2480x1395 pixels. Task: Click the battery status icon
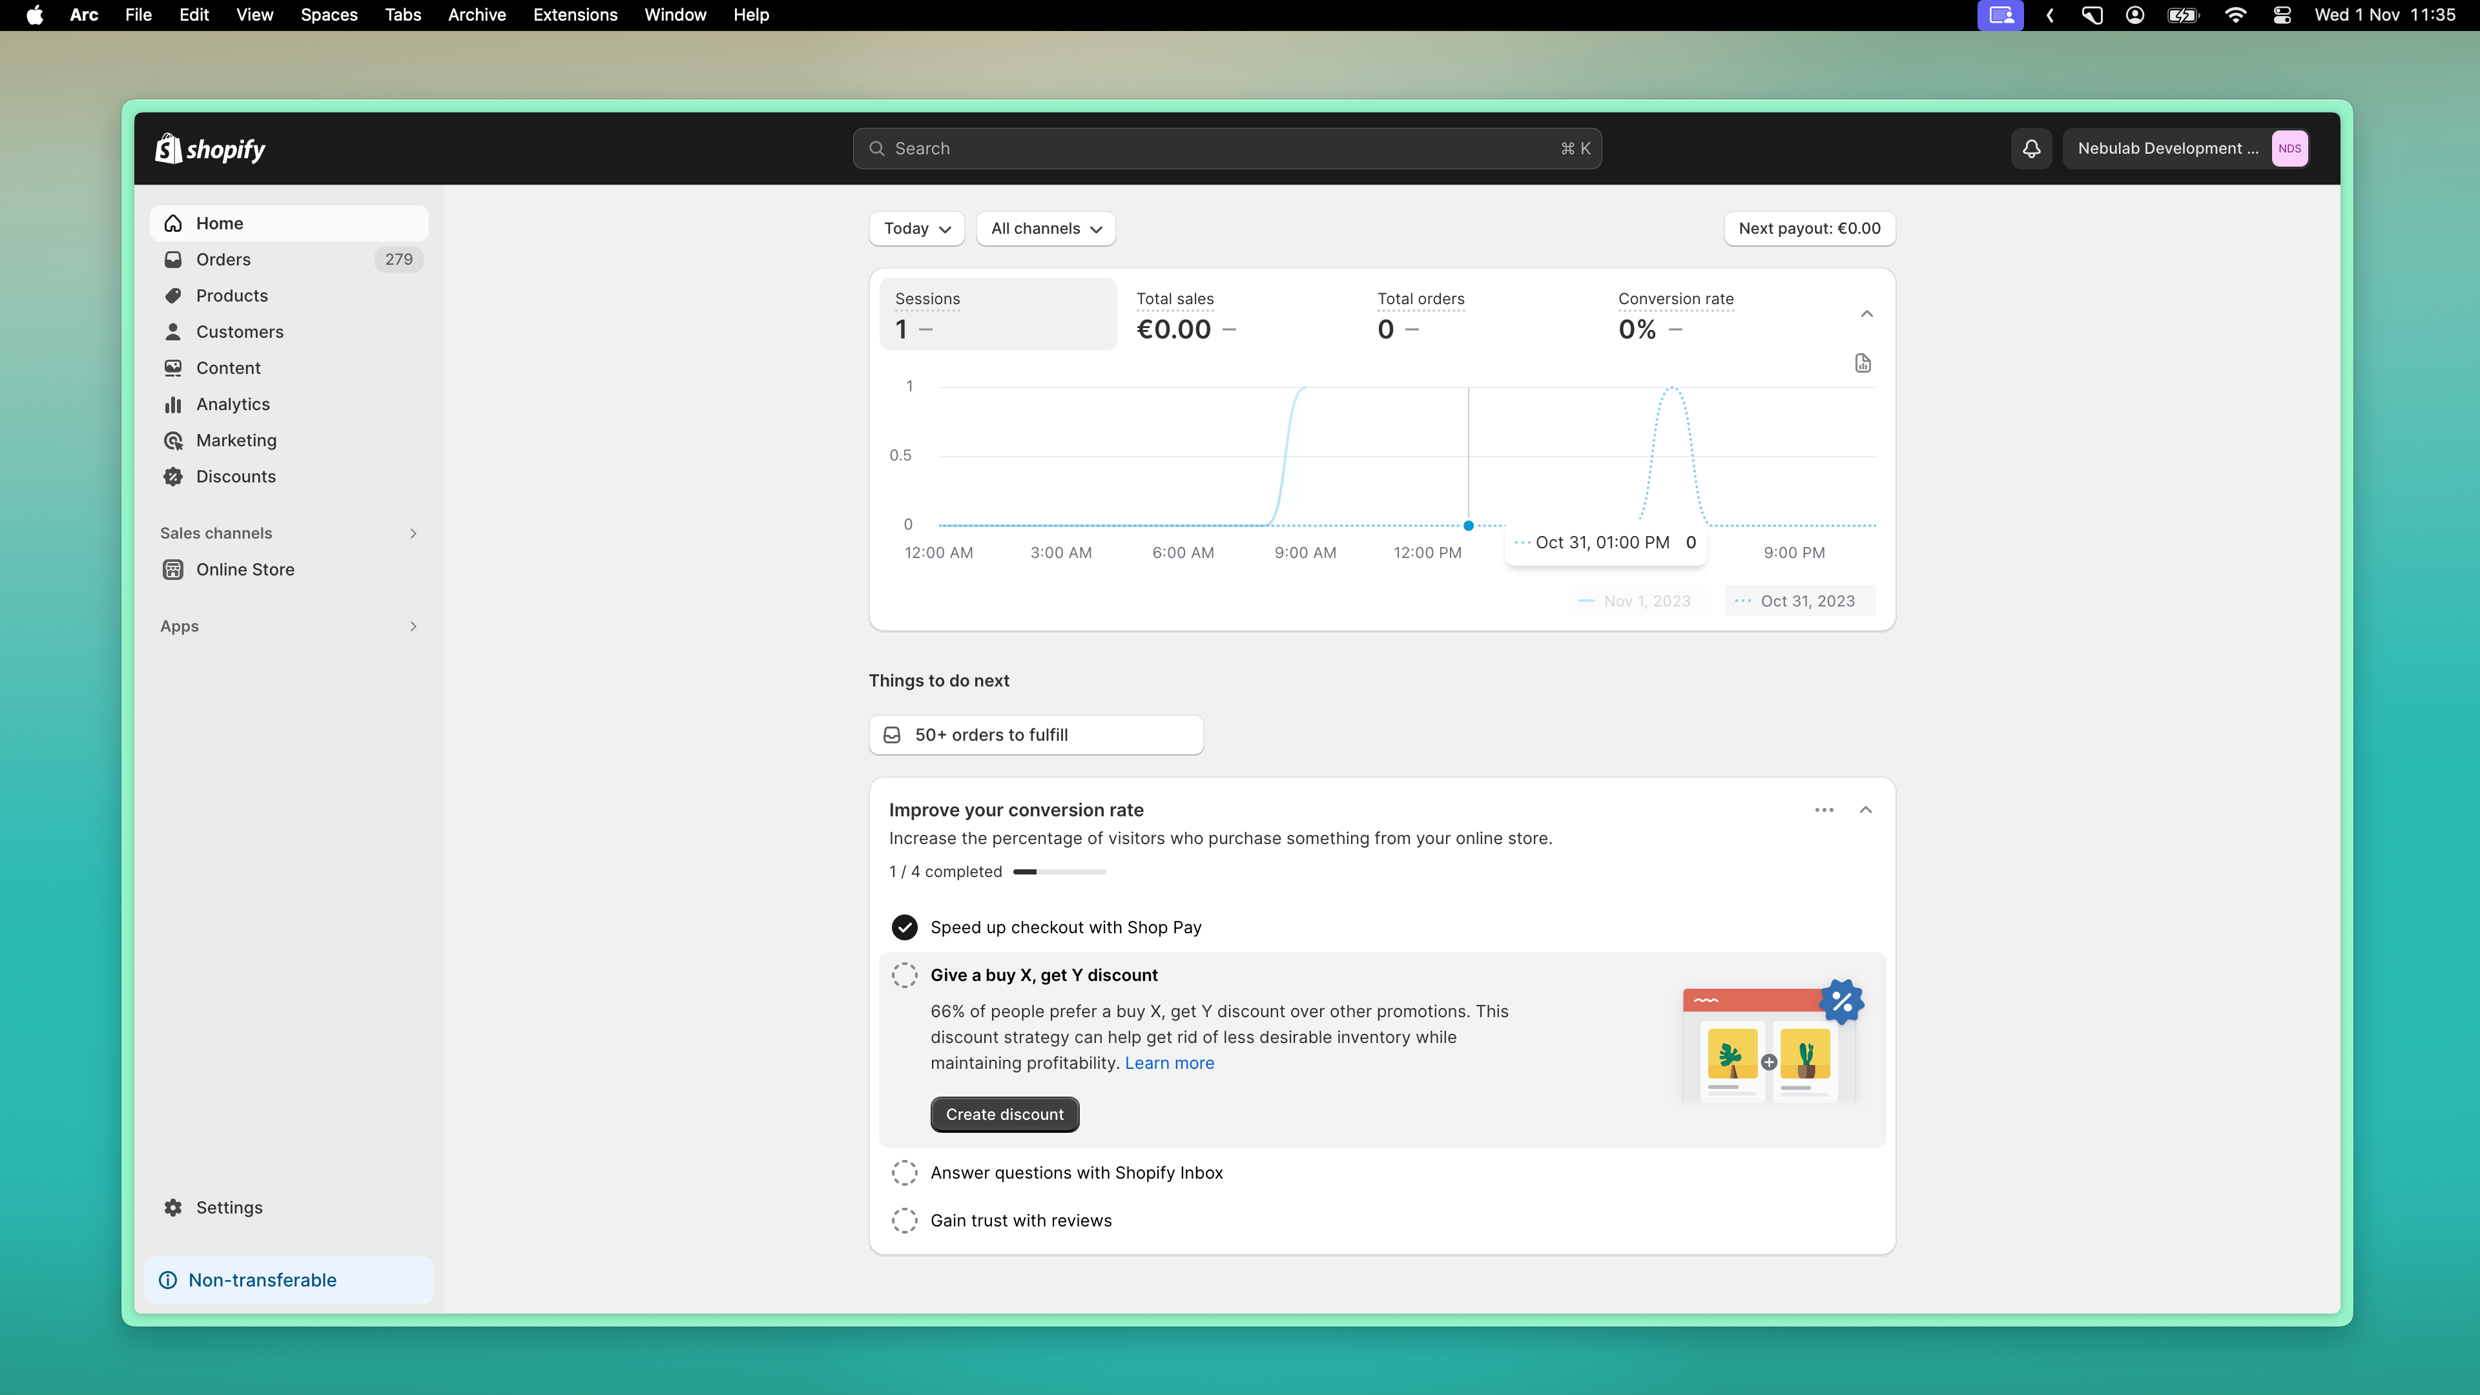point(2182,14)
